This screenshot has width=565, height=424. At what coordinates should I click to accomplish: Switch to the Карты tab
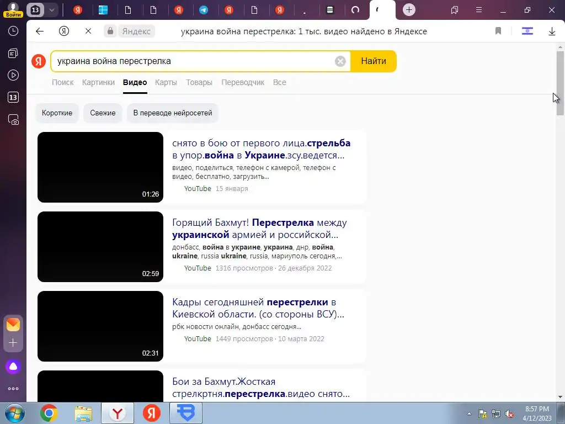click(x=166, y=83)
